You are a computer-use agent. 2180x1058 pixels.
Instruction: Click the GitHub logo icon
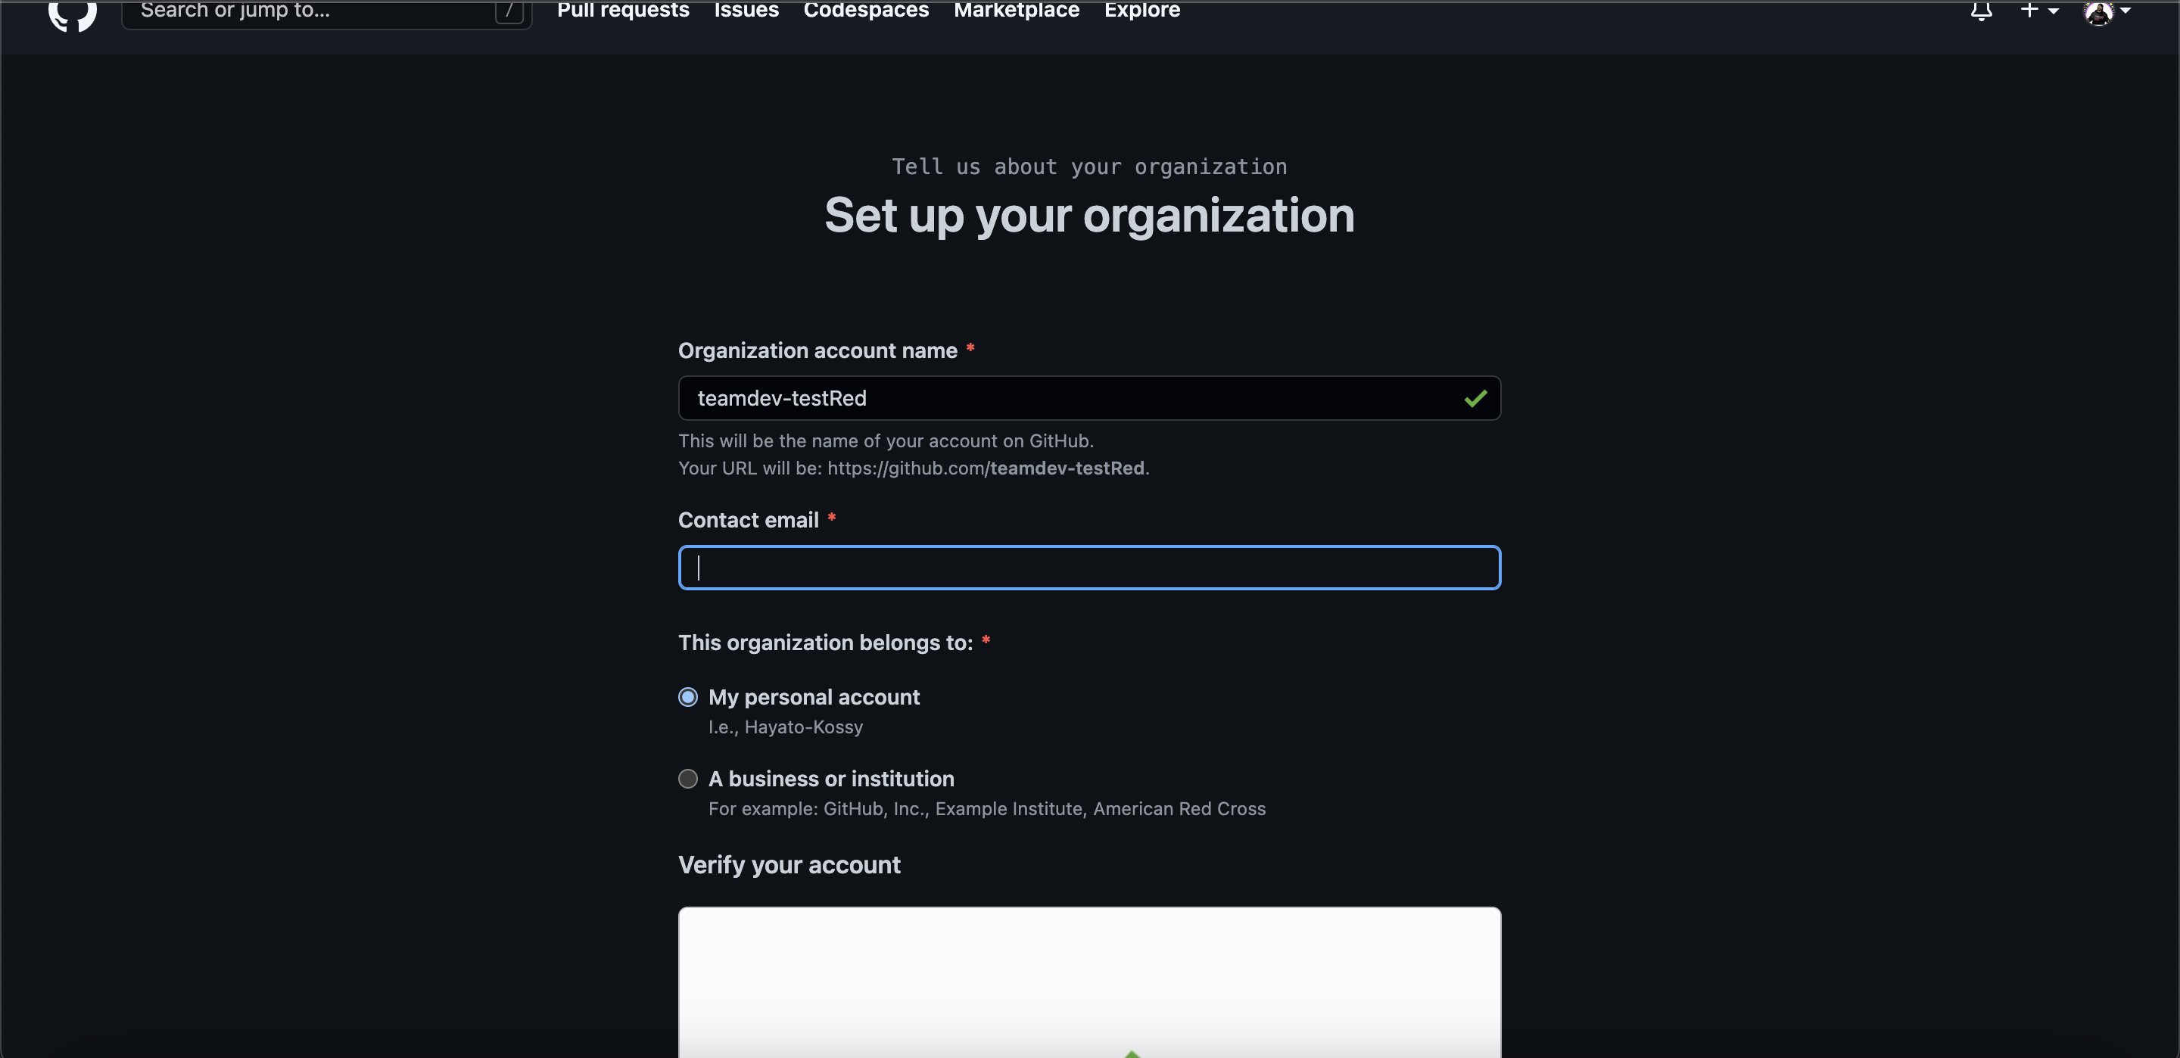click(x=72, y=15)
